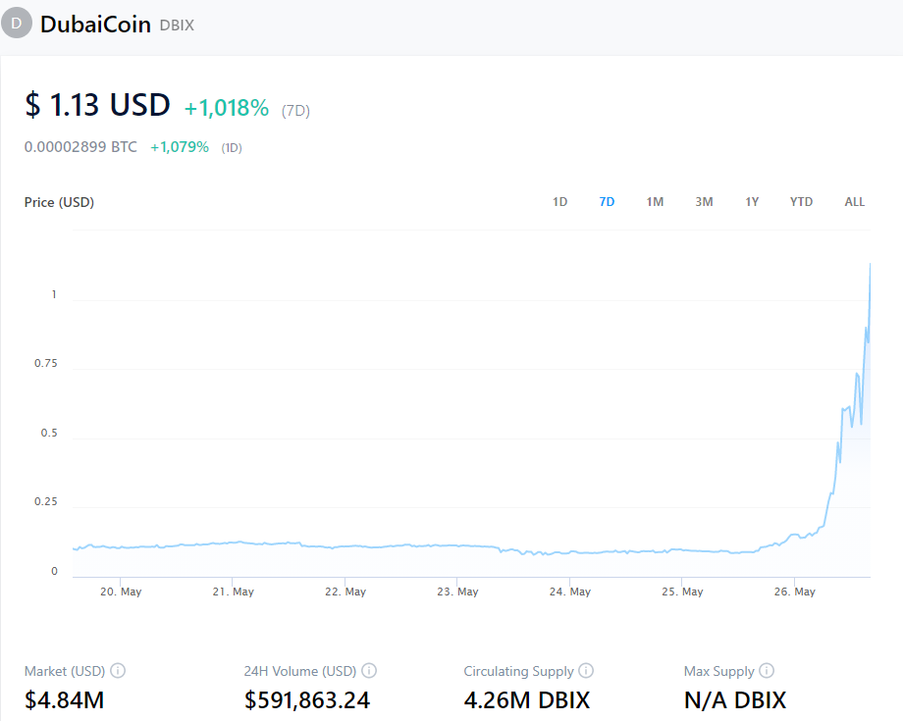This screenshot has width=903, height=721.
Task: Click the chart's price peak on 26 May
Action: tap(870, 264)
